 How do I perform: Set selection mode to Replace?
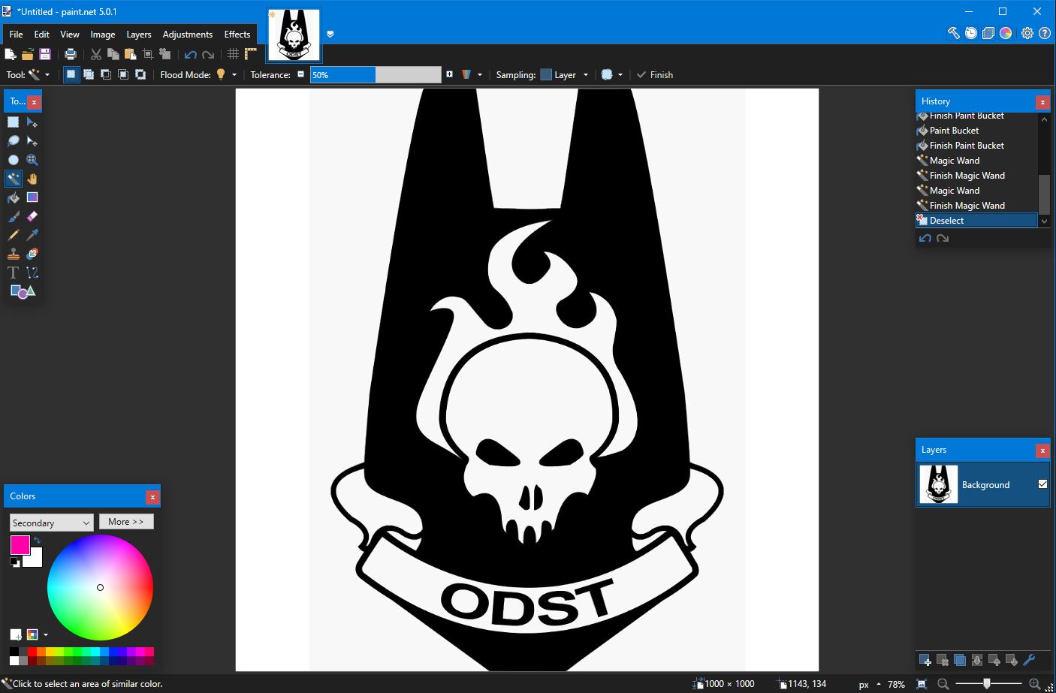[x=71, y=74]
